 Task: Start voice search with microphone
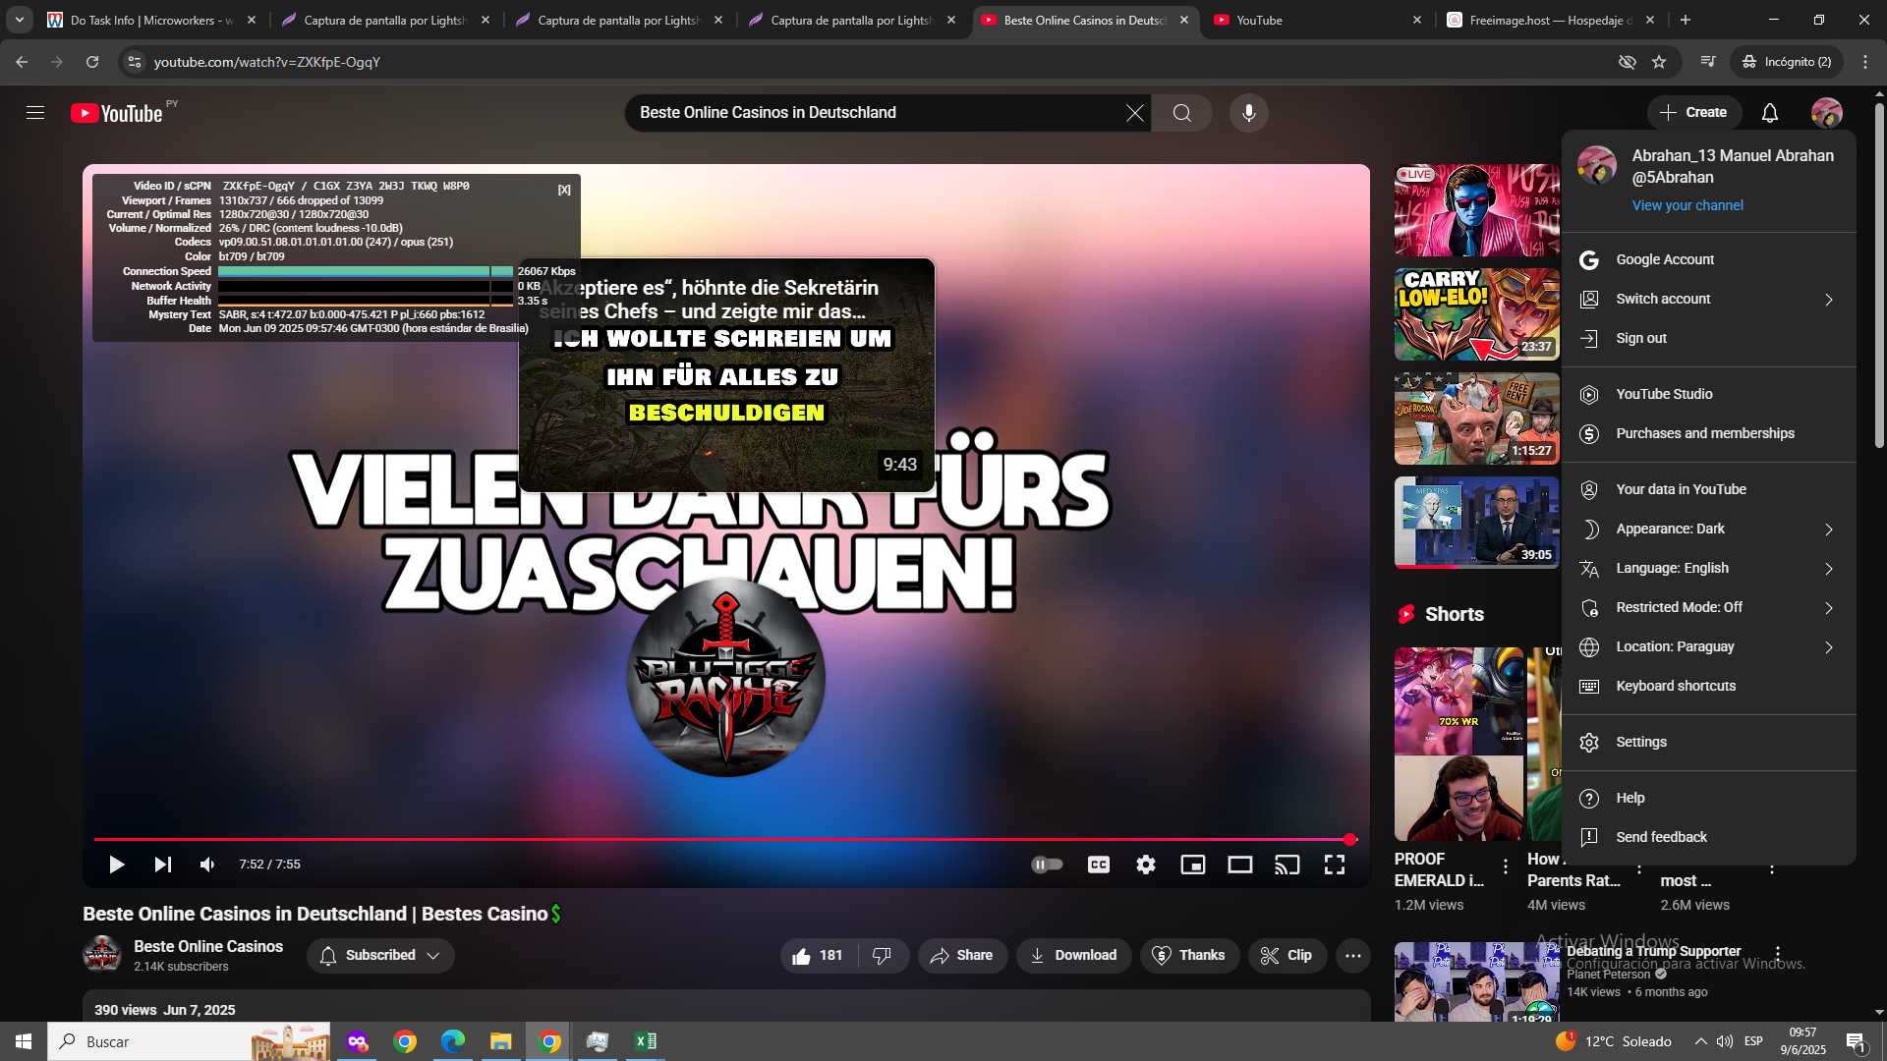click(1248, 113)
